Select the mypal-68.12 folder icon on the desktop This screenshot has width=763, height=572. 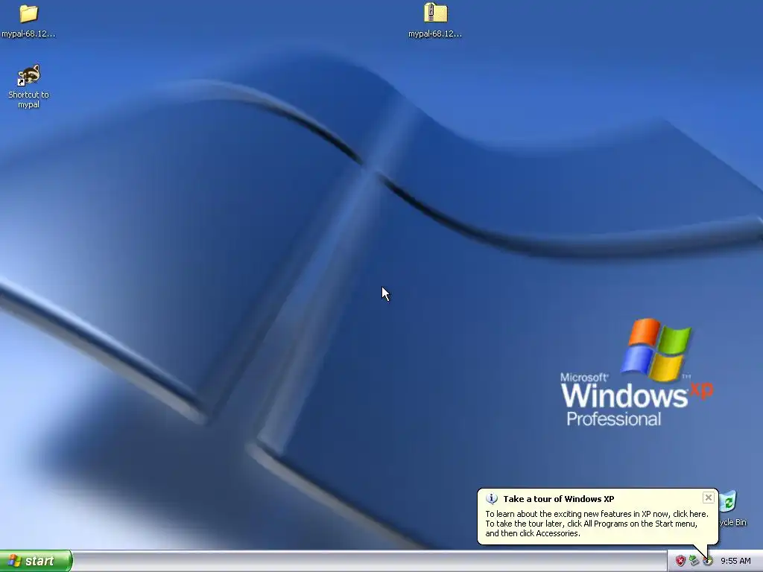click(x=29, y=13)
